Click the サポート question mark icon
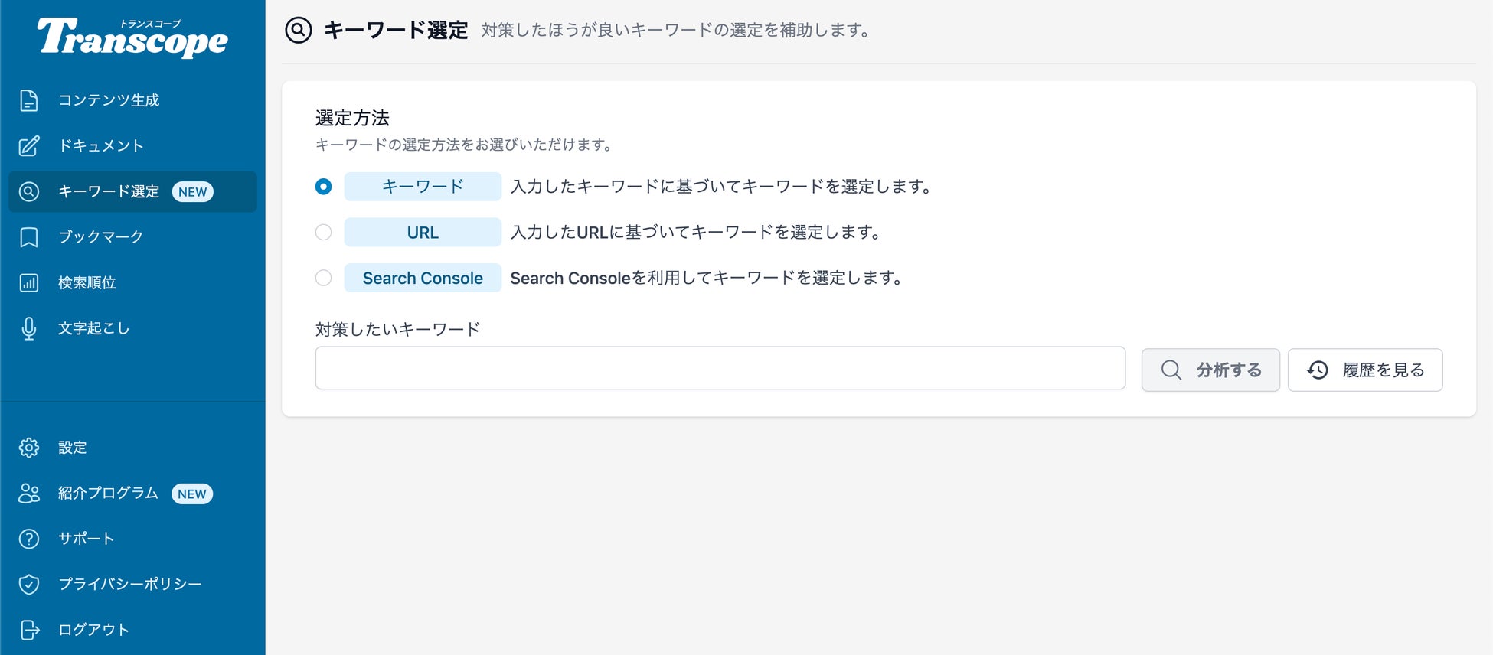 [29, 539]
